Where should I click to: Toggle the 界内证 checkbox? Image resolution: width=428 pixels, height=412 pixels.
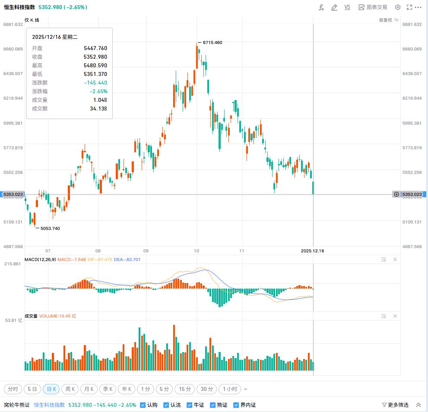point(236,405)
